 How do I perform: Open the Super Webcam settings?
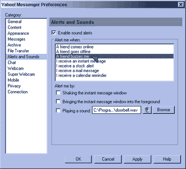pos(21,74)
